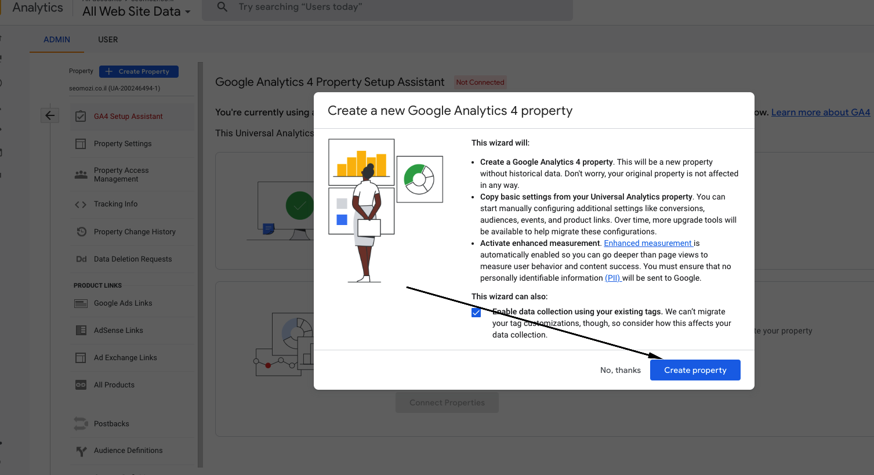Open Google Ads Links menu item
This screenshot has height=475, width=874.
click(132, 303)
